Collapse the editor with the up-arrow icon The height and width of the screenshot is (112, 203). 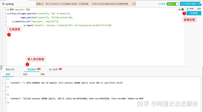click(x=179, y=10)
